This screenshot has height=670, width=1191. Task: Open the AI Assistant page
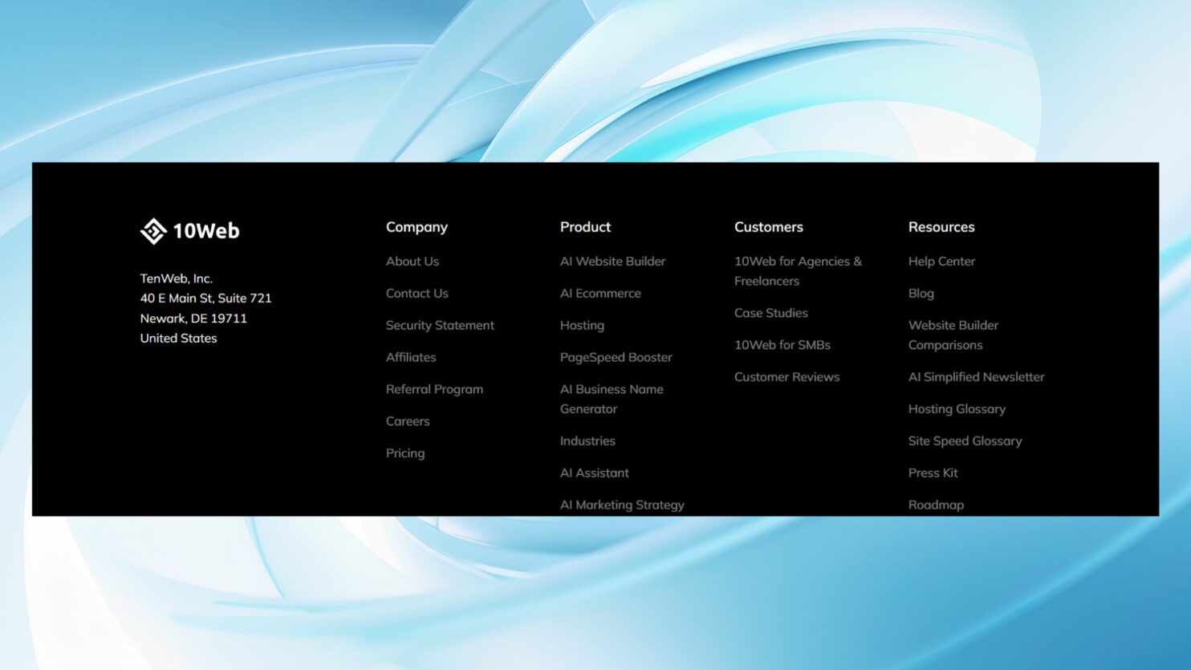[594, 473]
